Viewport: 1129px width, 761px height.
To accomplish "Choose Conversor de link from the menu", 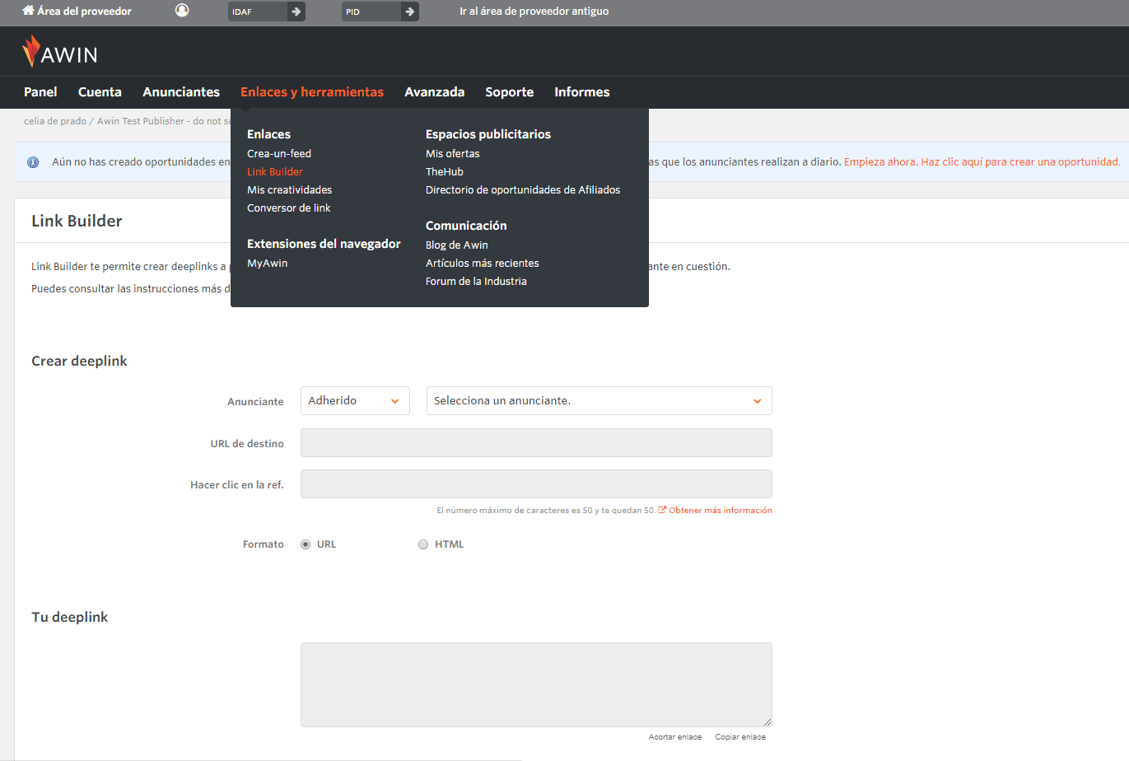I will pos(288,208).
